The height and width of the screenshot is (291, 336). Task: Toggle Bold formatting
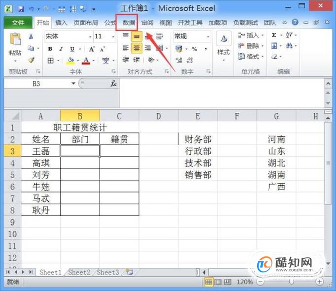[50, 49]
